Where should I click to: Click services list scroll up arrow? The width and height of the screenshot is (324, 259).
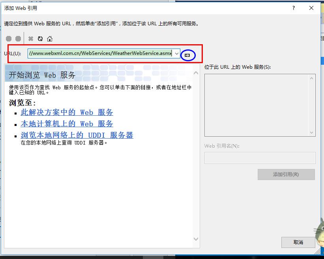pos(312,78)
